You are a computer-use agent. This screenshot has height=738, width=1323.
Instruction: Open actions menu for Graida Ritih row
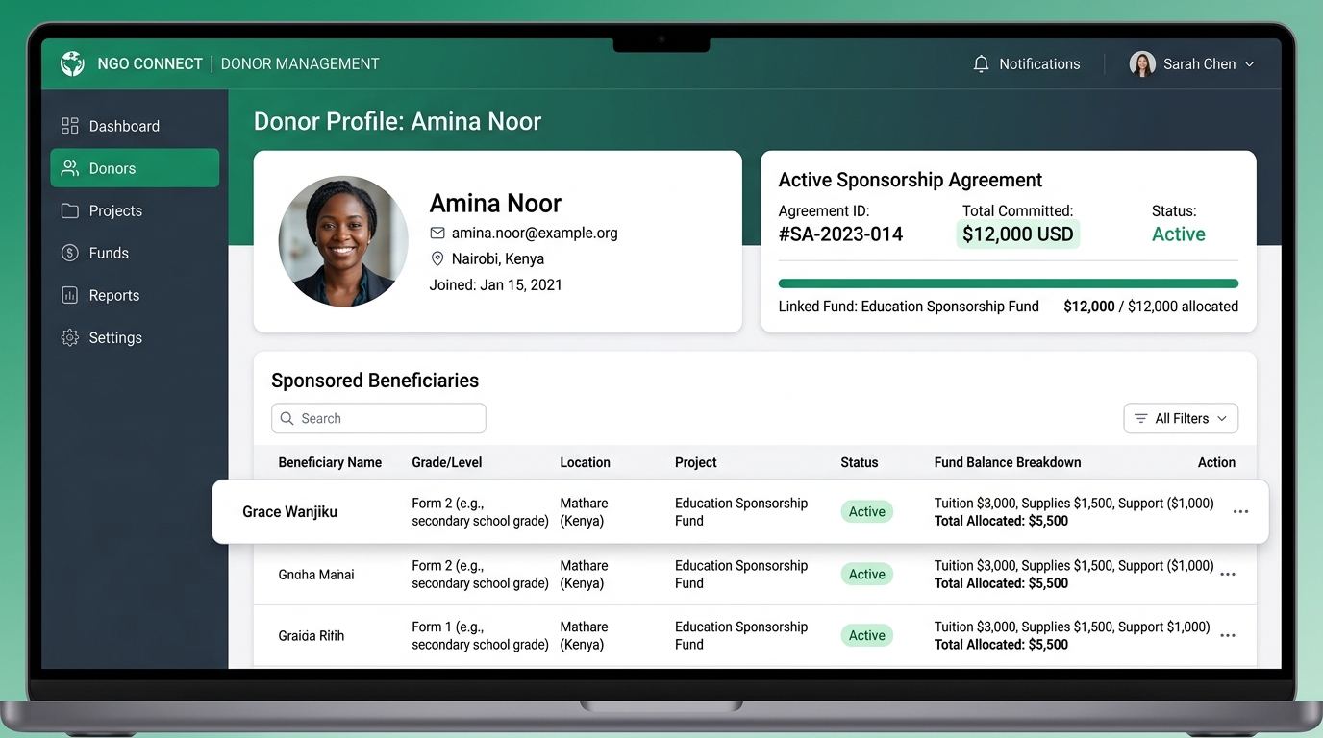pyautogui.click(x=1228, y=635)
